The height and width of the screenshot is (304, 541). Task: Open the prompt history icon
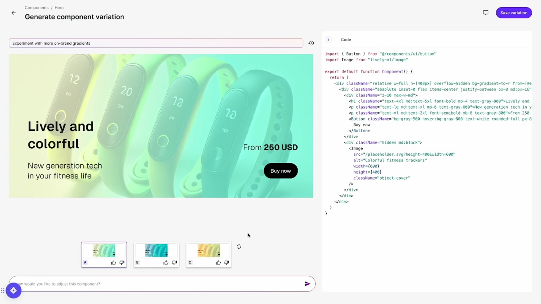311,43
